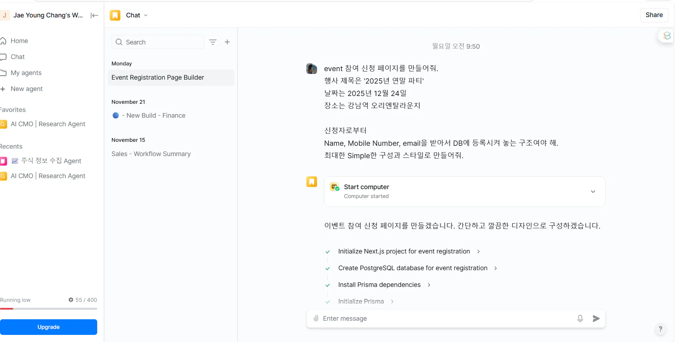
Task: Open the layered cube icon at top right
Action: coord(667,36)
